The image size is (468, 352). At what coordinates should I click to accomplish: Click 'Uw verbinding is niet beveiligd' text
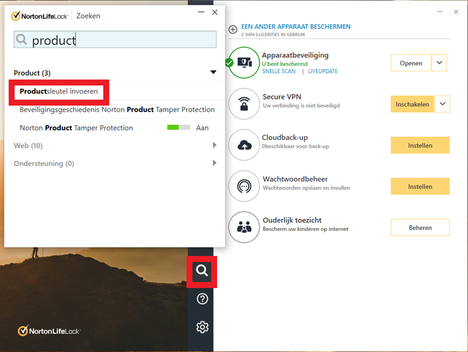point(301,106)
